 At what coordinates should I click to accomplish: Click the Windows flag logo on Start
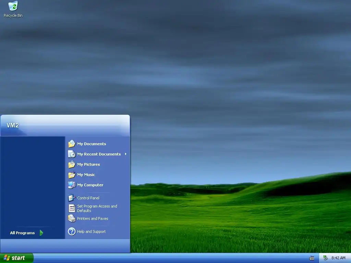(x=7, y=258)
